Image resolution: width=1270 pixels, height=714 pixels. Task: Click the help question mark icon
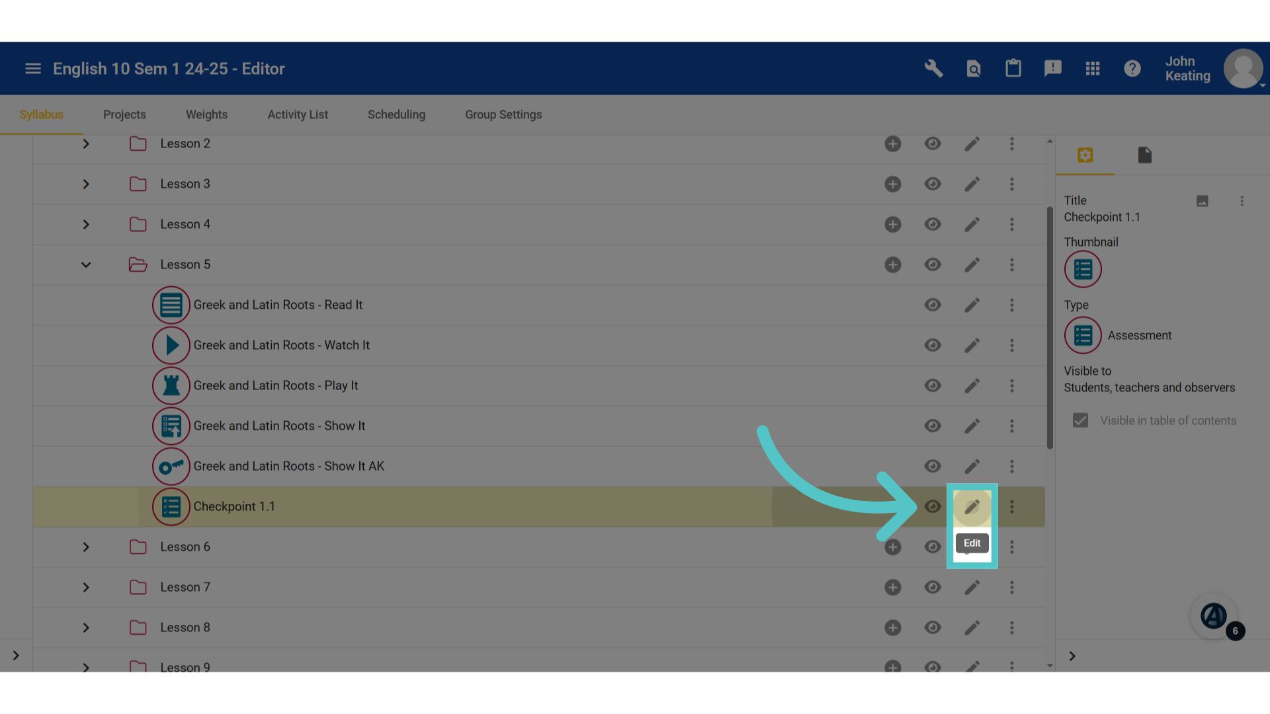[x=1132, y=69]
